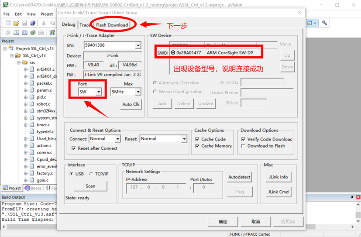Collapse the Project: SSL_Ctrl_v13 tree node
Screen dimensions: 361x237
[x=5, y=49]
